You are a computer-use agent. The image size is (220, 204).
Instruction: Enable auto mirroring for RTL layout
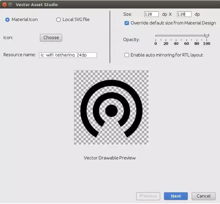pos(126,55)
